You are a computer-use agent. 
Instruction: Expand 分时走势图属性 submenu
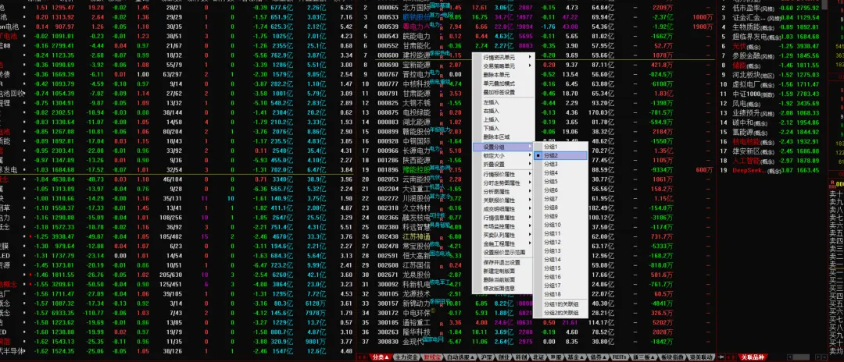coord(503,183)
